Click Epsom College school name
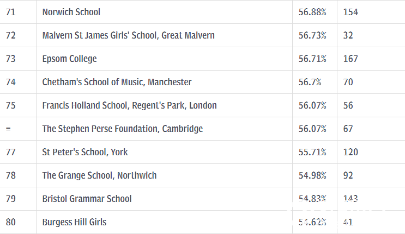This screenshot has width=405, height=234. click(x=69, y=59)
